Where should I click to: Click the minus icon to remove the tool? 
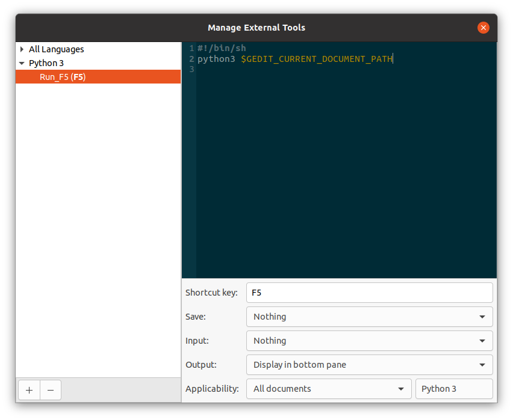pyautogui.click(x=51, y=390)
